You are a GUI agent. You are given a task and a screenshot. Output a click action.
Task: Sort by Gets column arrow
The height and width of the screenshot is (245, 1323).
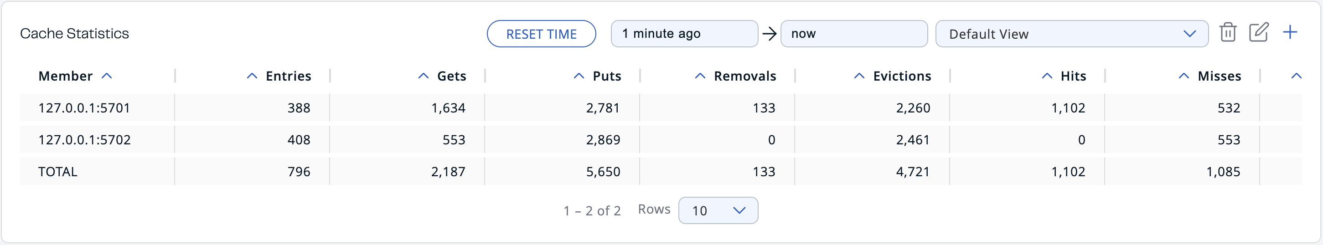pyautogui.click(x=423, y=77)
